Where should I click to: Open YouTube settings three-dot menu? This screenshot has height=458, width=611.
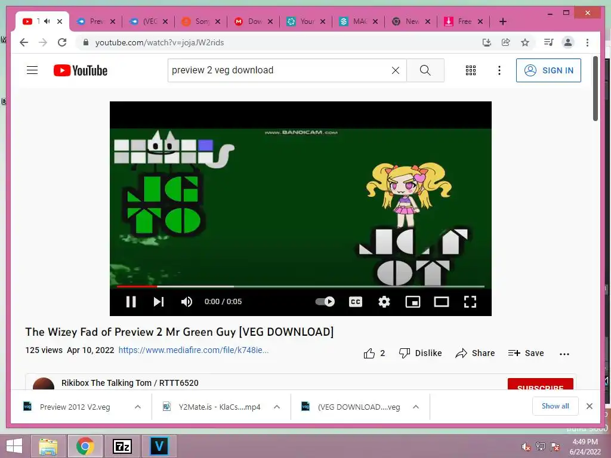499,70
